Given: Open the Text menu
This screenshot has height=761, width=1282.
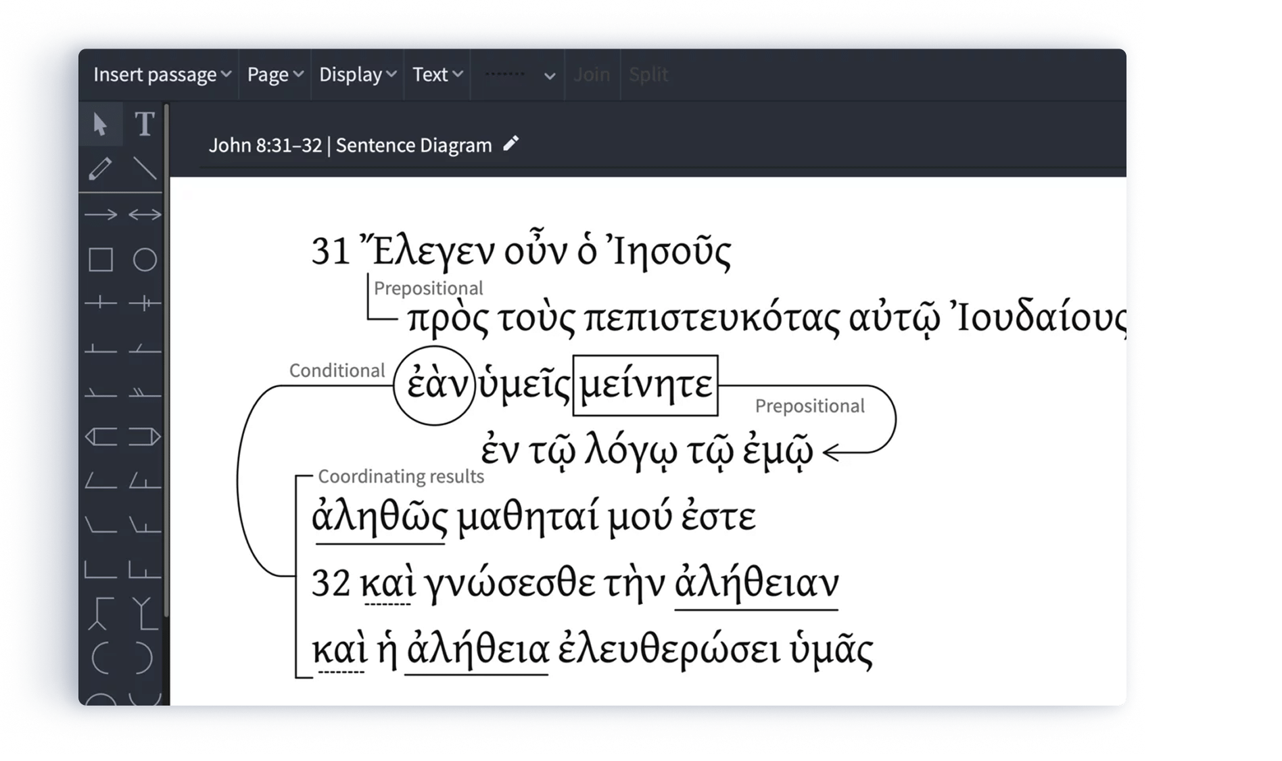Looking at the screenshot, I should pos(437,74).
